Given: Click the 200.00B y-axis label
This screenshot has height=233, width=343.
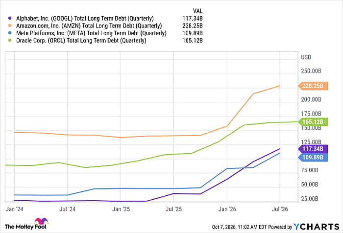Looking at the screenshot, I should (x=311, y=99).
